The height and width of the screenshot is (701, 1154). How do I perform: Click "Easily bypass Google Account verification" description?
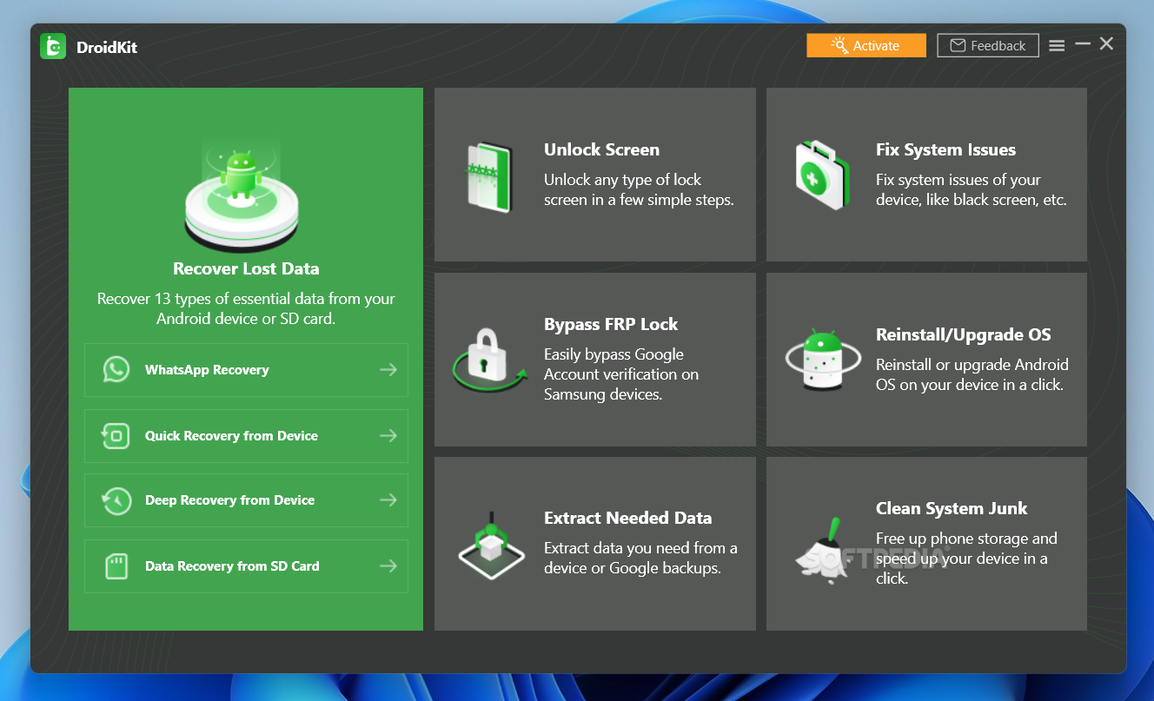(621, 374)
